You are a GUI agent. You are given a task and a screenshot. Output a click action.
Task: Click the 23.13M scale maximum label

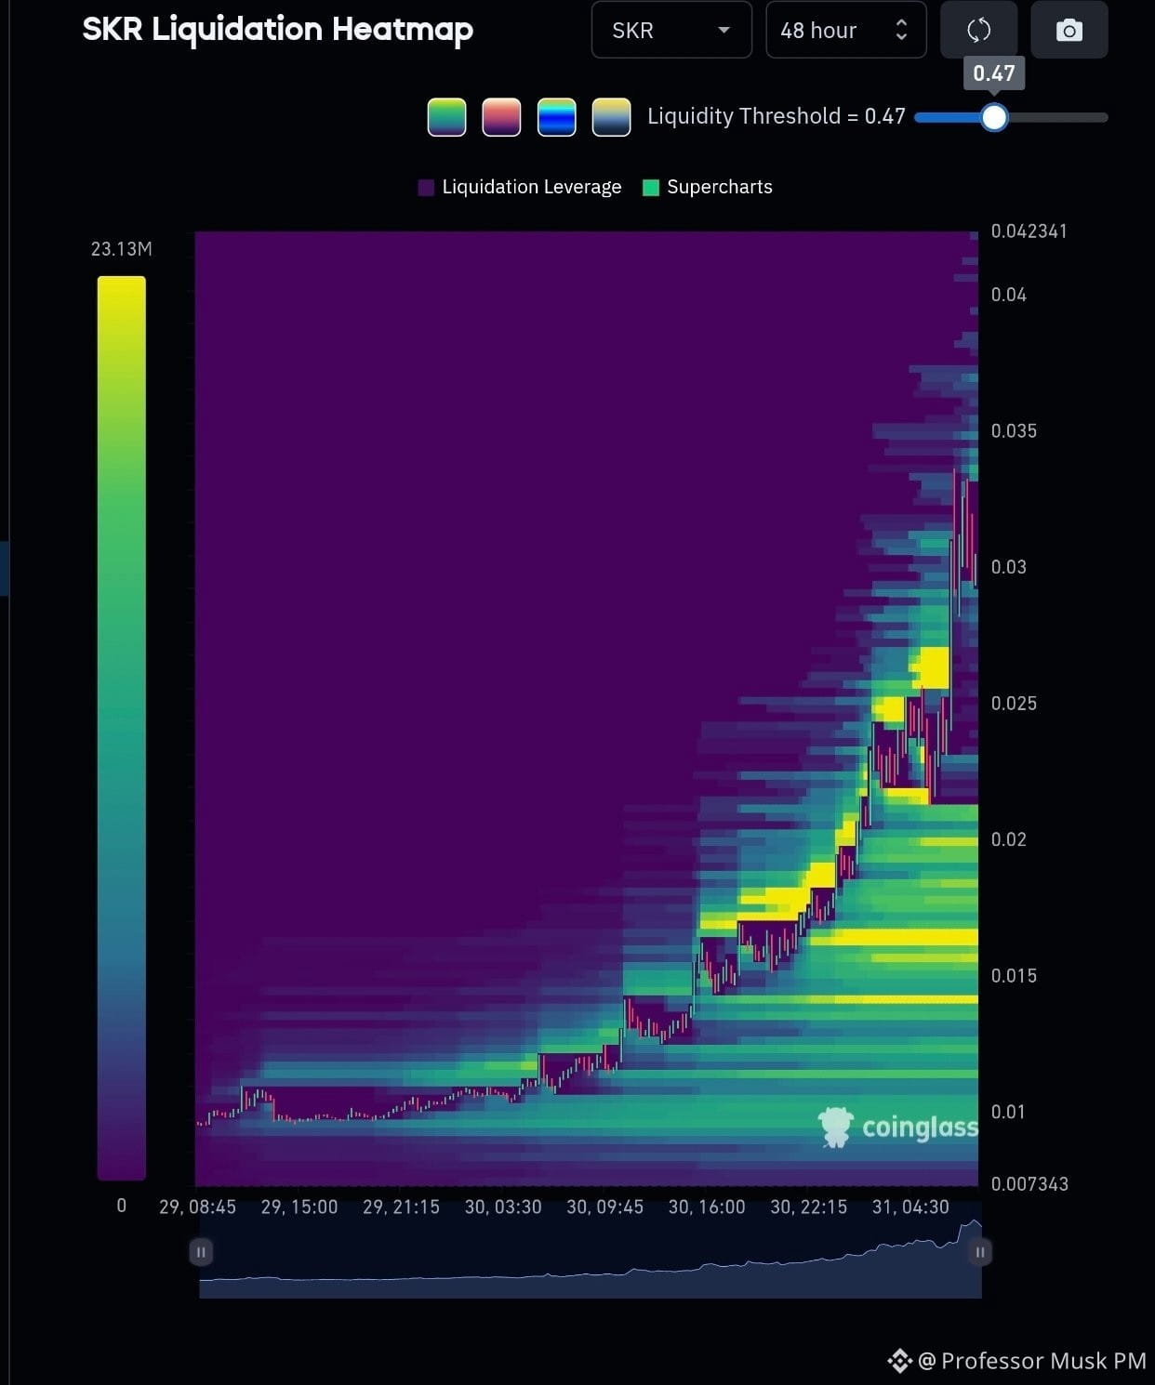pyautogui.click(x=122, y=249)
